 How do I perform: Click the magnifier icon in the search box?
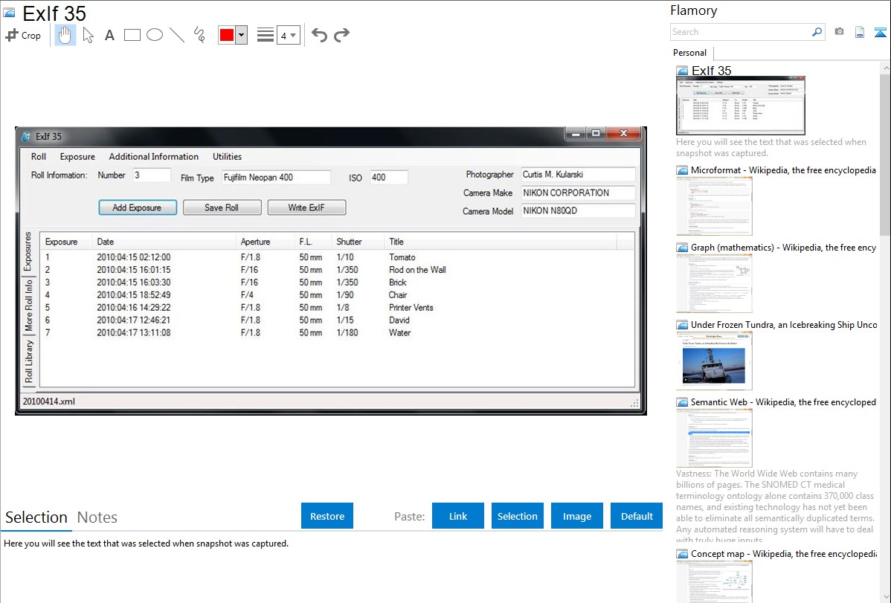coord(817,32)
